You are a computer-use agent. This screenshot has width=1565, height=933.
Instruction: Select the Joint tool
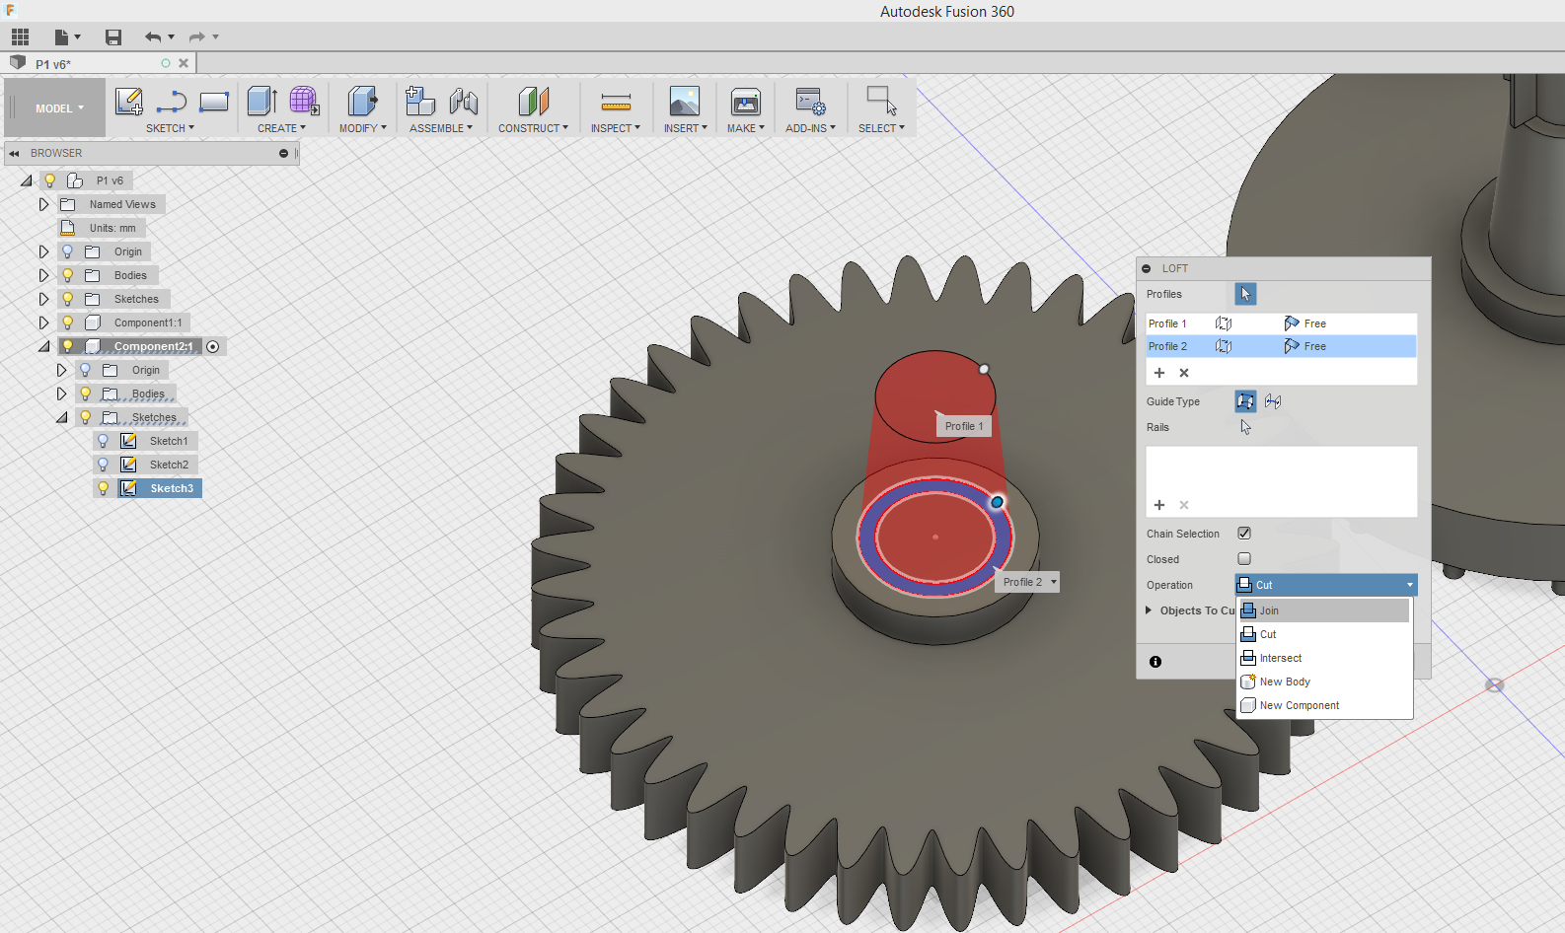(x=463, y=102)
